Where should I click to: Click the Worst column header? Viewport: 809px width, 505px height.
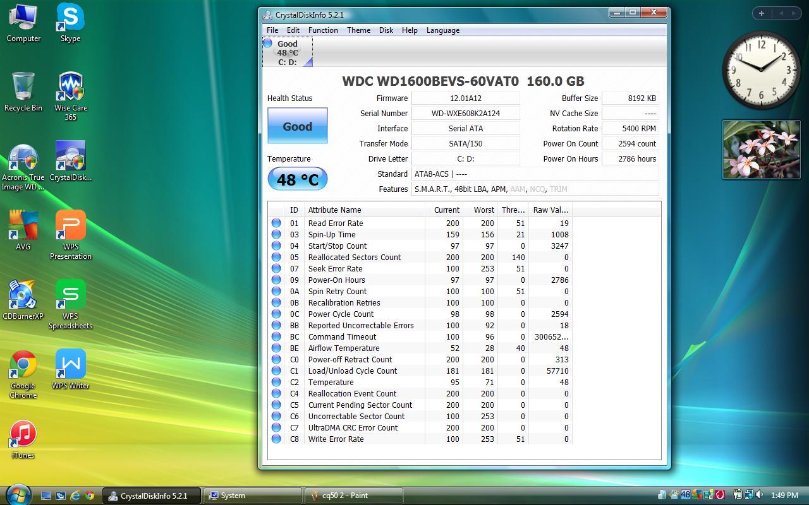click(x=481, y=210)
